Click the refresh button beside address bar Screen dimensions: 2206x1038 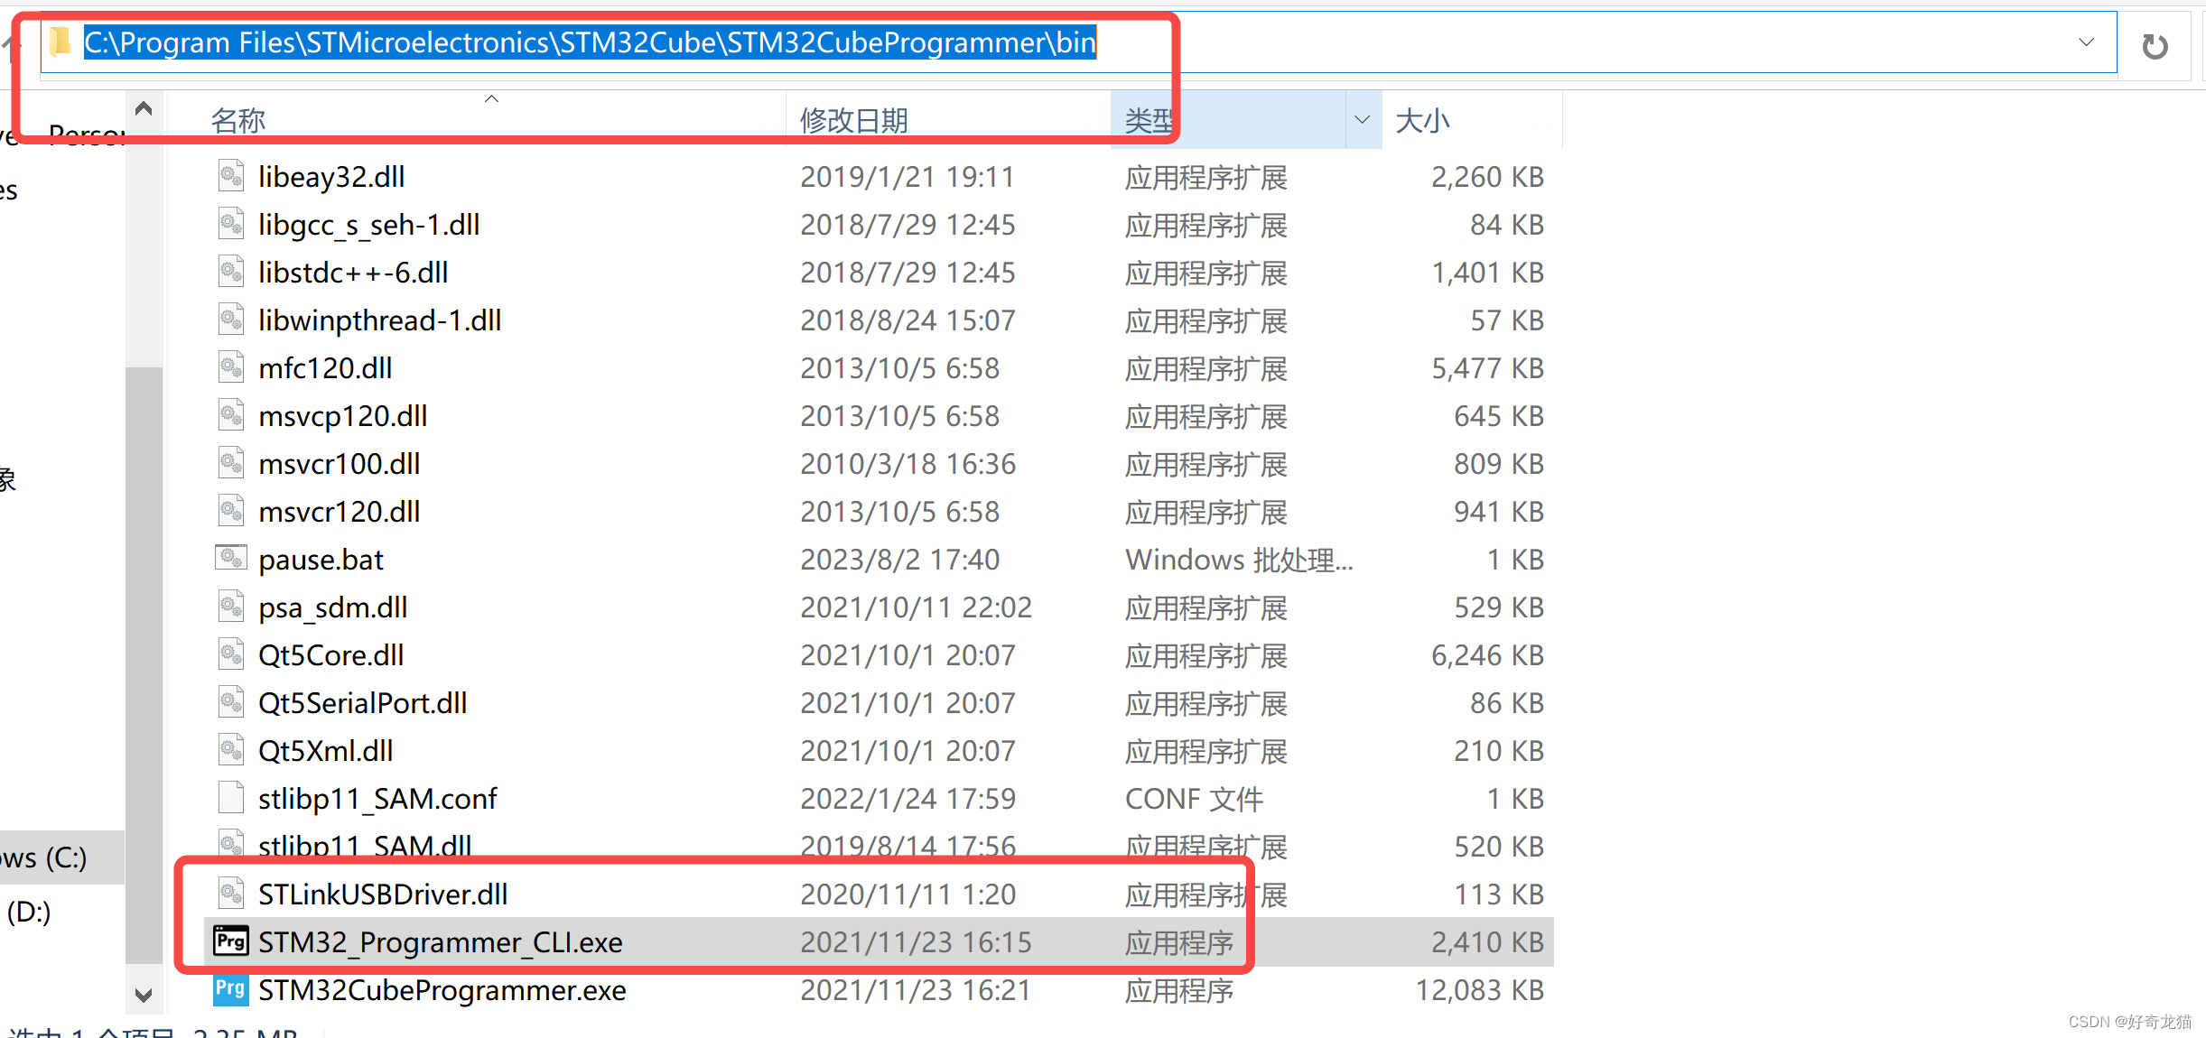(x=2155, y=46)
